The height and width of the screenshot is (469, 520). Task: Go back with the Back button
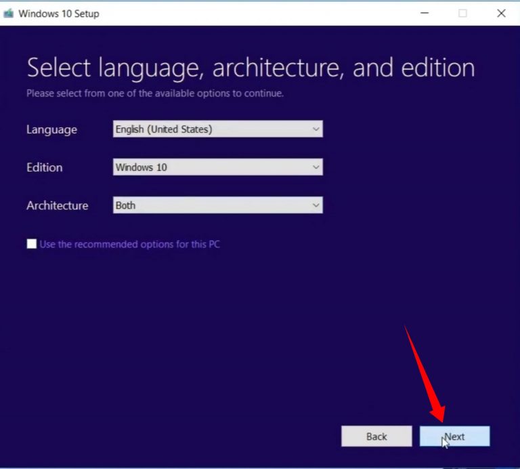[376, 436]
